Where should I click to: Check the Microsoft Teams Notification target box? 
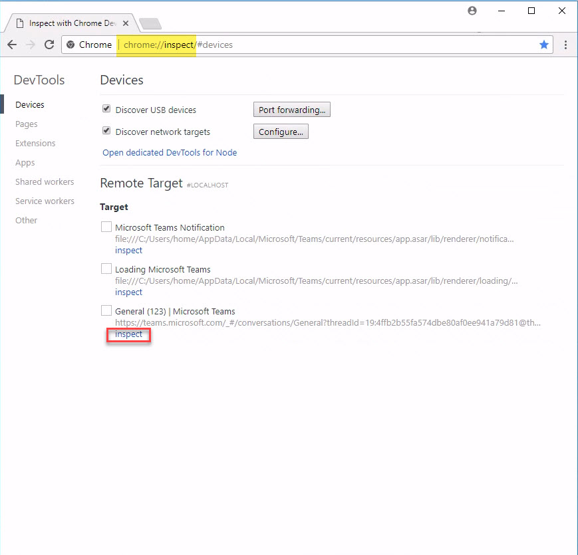coord(106,227)
